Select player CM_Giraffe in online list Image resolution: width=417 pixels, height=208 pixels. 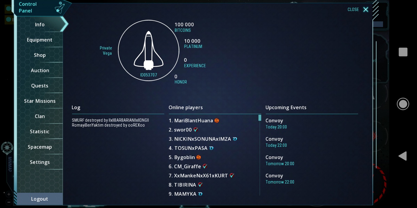click(188, 166)
